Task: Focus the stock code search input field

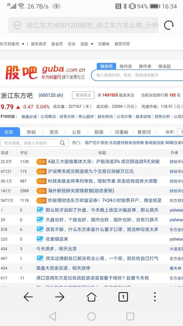Action: (137, 75)
